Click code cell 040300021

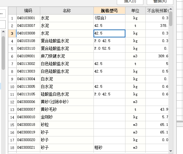pyautogui.click(x=28, y=147)
